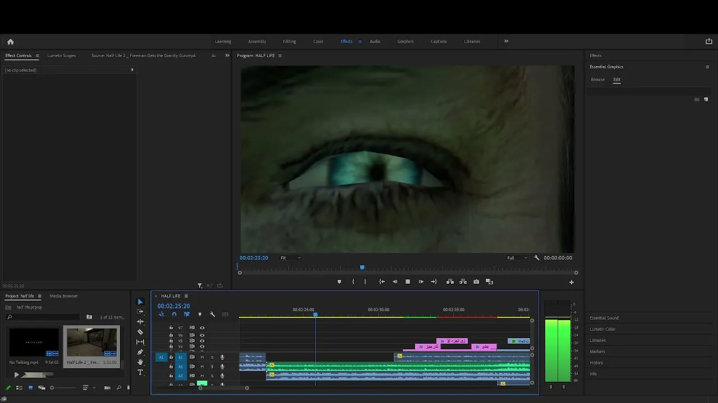The image size is (718, 403).
Task: Open the Effects workspace menu
Action: tap(360, 41)
